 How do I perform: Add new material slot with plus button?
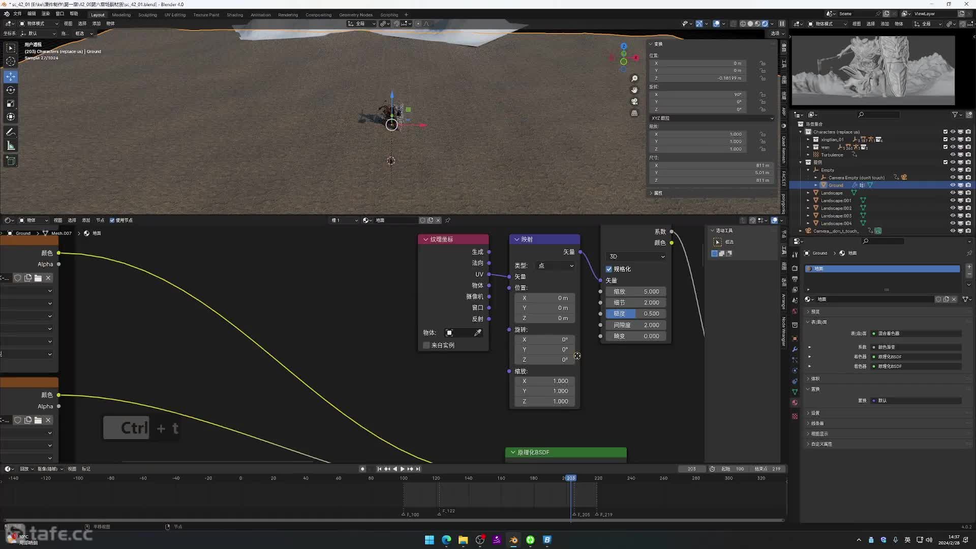coord(969,267)
